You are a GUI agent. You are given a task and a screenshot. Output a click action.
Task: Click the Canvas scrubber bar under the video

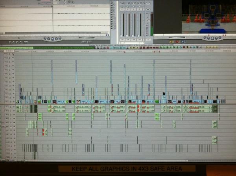coord(195,35)
